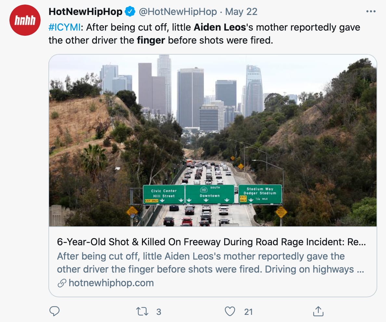Click the HotNewHipHop display name

(85, 12)
